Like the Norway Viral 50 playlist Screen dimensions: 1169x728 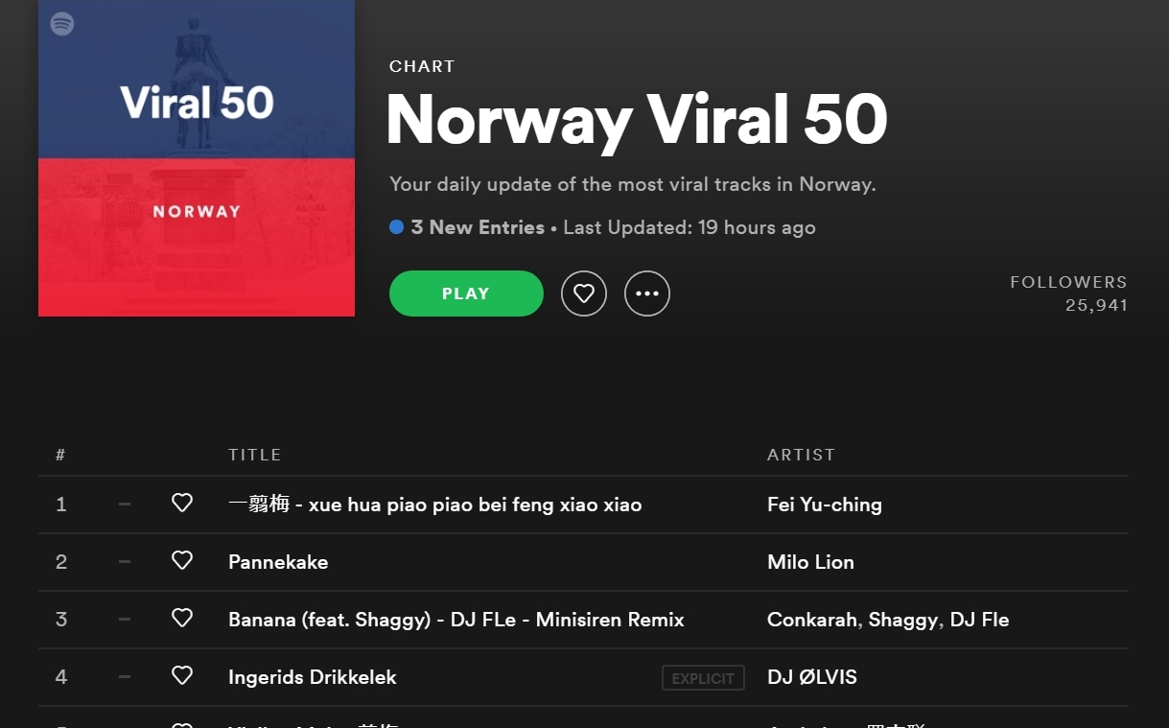584,294
